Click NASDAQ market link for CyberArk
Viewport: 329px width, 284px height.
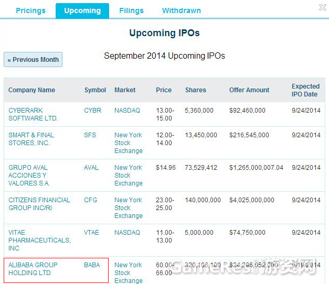tap(127, 110)
